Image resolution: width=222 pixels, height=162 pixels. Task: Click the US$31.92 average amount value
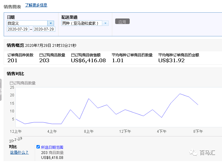pyautogui.click(x=171, y=60)
